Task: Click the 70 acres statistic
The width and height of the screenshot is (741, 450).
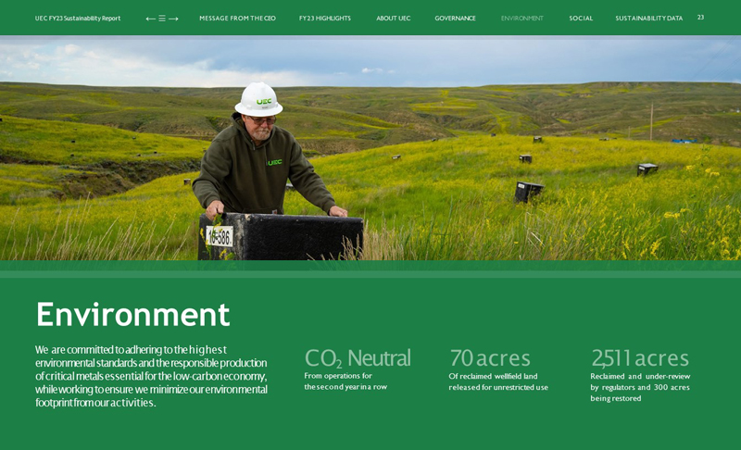Action: pos(489,358)
